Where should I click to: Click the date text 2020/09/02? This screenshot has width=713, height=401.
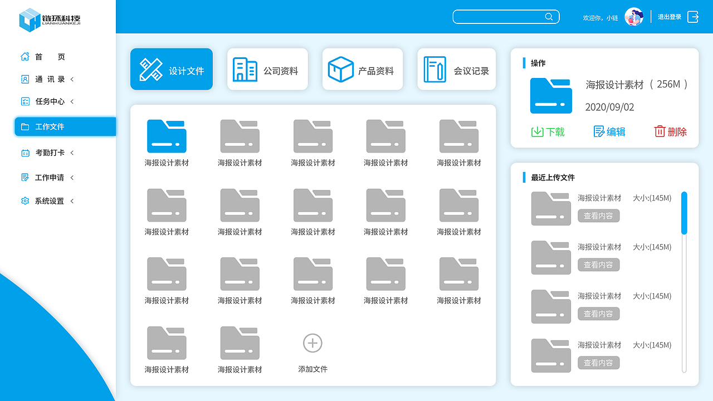(609, 107)
